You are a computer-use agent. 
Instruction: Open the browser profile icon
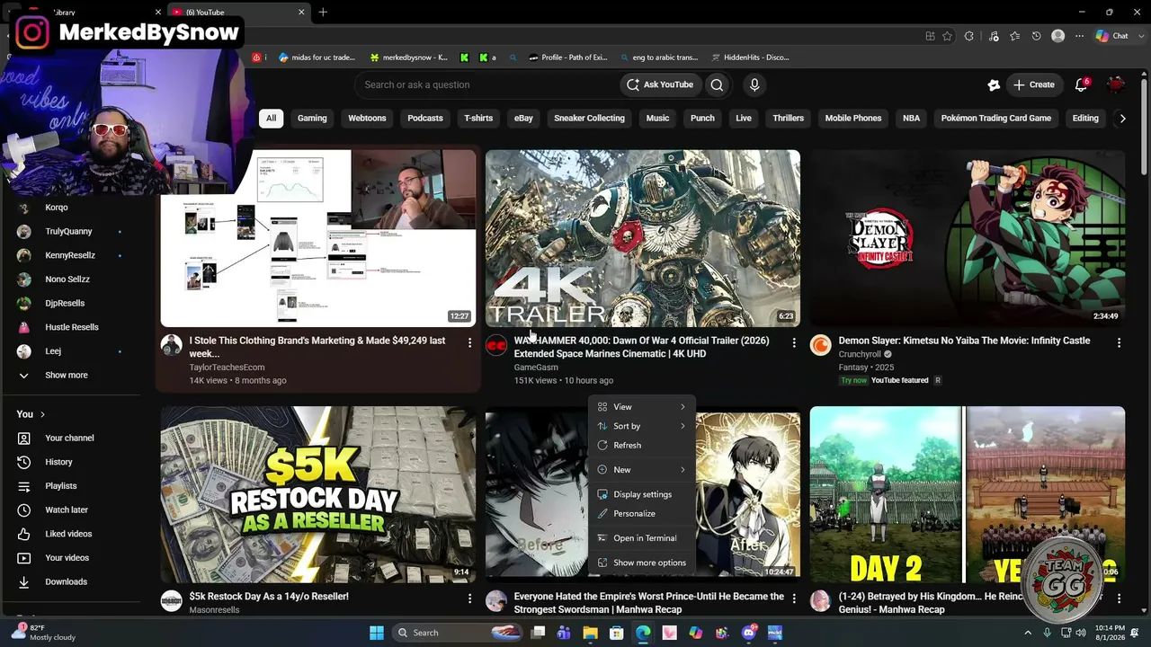pyautogui.click(x=1058, y=36)
